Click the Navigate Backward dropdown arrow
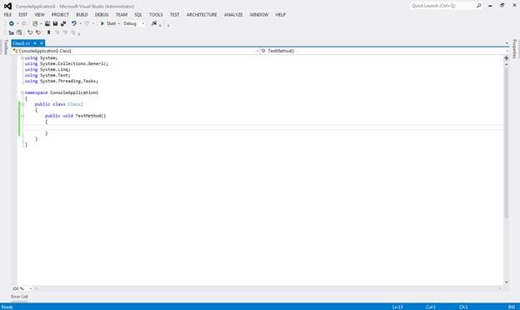 tap(17, 23)
